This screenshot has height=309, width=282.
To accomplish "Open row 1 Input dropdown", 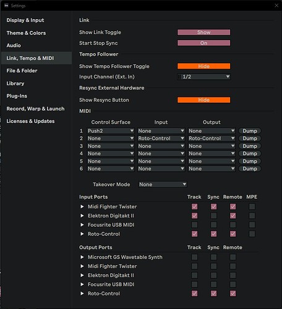I will [161, 131].
